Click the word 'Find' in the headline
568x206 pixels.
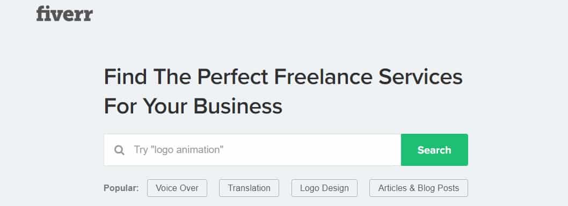tap(125, 77)
